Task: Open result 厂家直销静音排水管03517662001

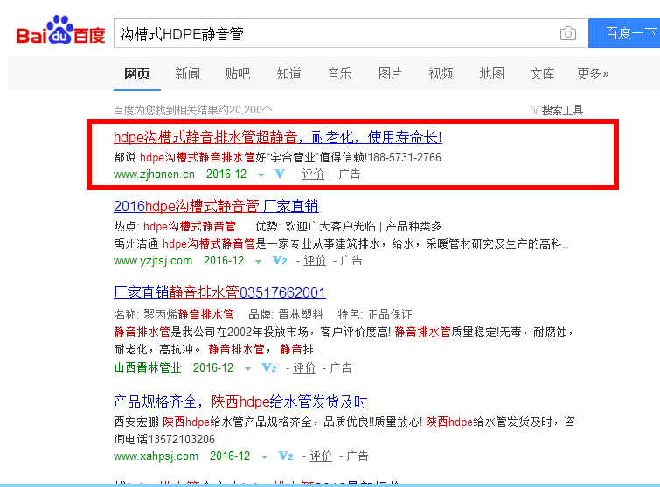Action: (219, 292)
